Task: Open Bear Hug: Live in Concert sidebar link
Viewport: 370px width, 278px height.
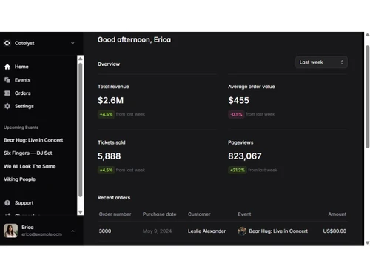Action: pyautogui.click(x=33, y=140)
